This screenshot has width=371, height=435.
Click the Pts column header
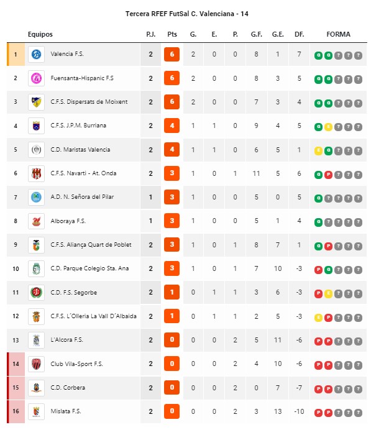pyautogui.click(x=172, y=34)
